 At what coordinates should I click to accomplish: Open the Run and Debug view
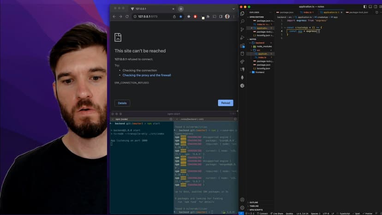tap(242, 37)
